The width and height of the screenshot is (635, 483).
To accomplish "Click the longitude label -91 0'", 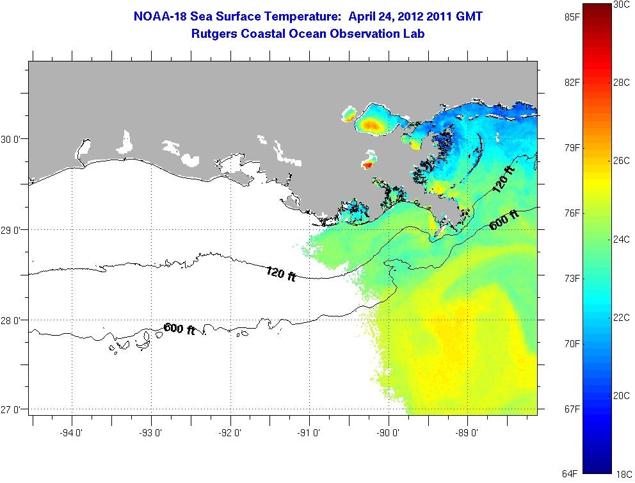I will pyautogui.click(x=309, y=433).
